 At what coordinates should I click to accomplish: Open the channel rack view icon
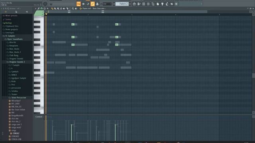click(x=143, y=4)
